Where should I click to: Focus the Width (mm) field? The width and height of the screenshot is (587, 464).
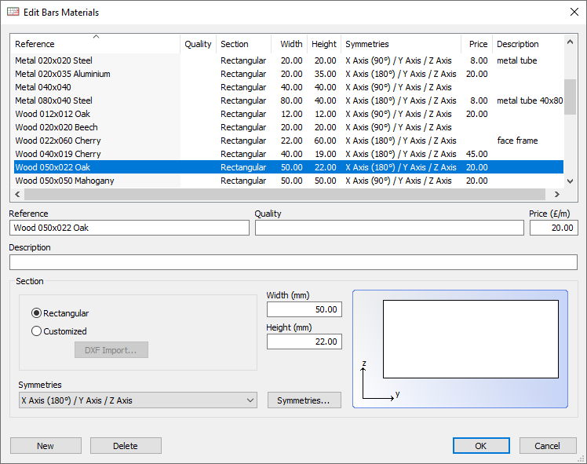point(304,309)
